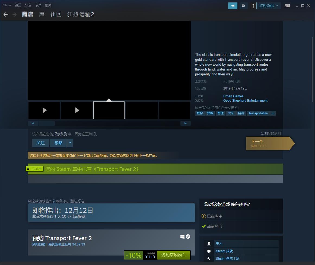Select the Transportation tag

[x=258, y=113]
